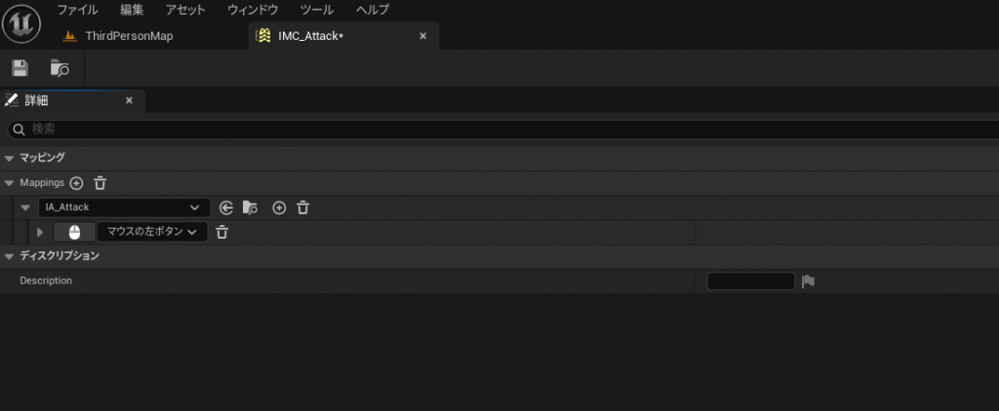Screen dimensions: 999x411
Task: Open the ファイル menu
Action: 78,10
